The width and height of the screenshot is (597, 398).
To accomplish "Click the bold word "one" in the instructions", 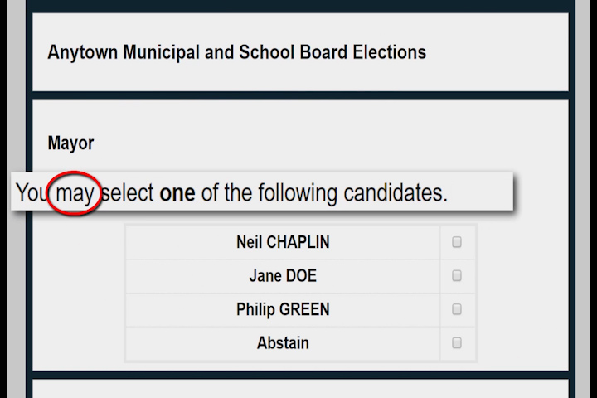I will pyautogui.click(x=177, y=194).
